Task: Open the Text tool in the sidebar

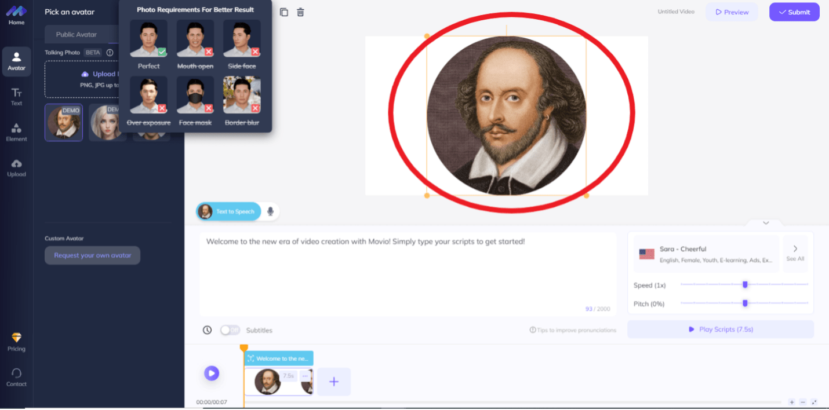Action: coord(16,97)
